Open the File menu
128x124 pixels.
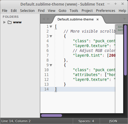tap(5, 11)
